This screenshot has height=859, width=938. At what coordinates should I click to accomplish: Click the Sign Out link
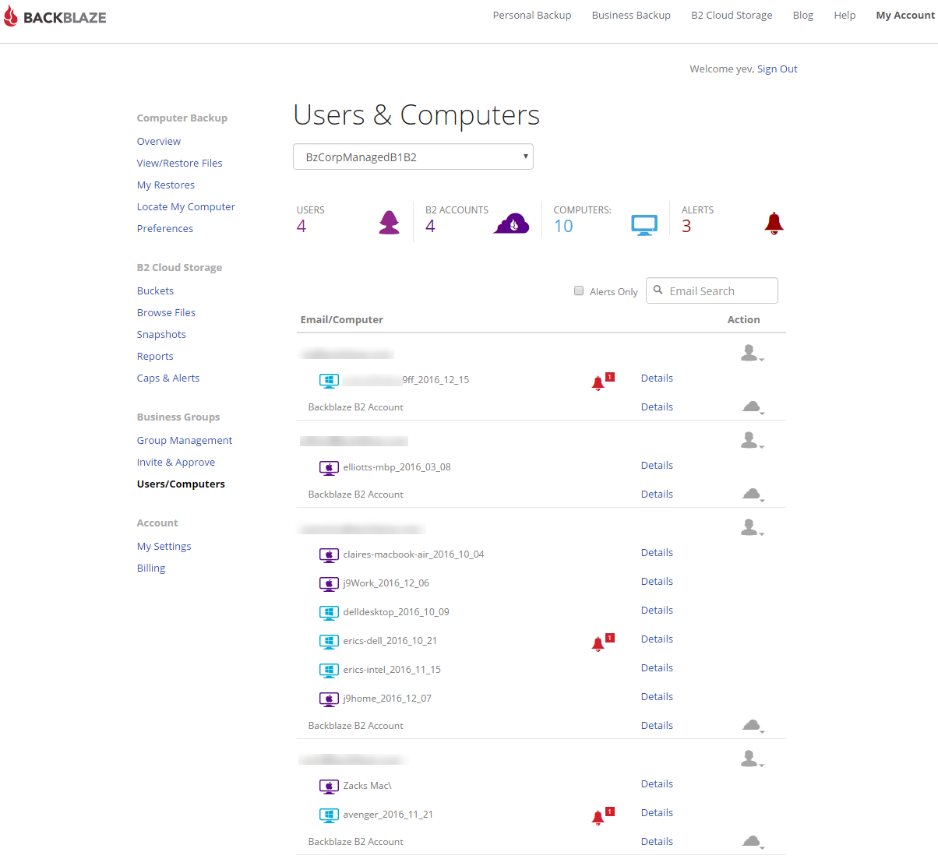click(778, 69)
